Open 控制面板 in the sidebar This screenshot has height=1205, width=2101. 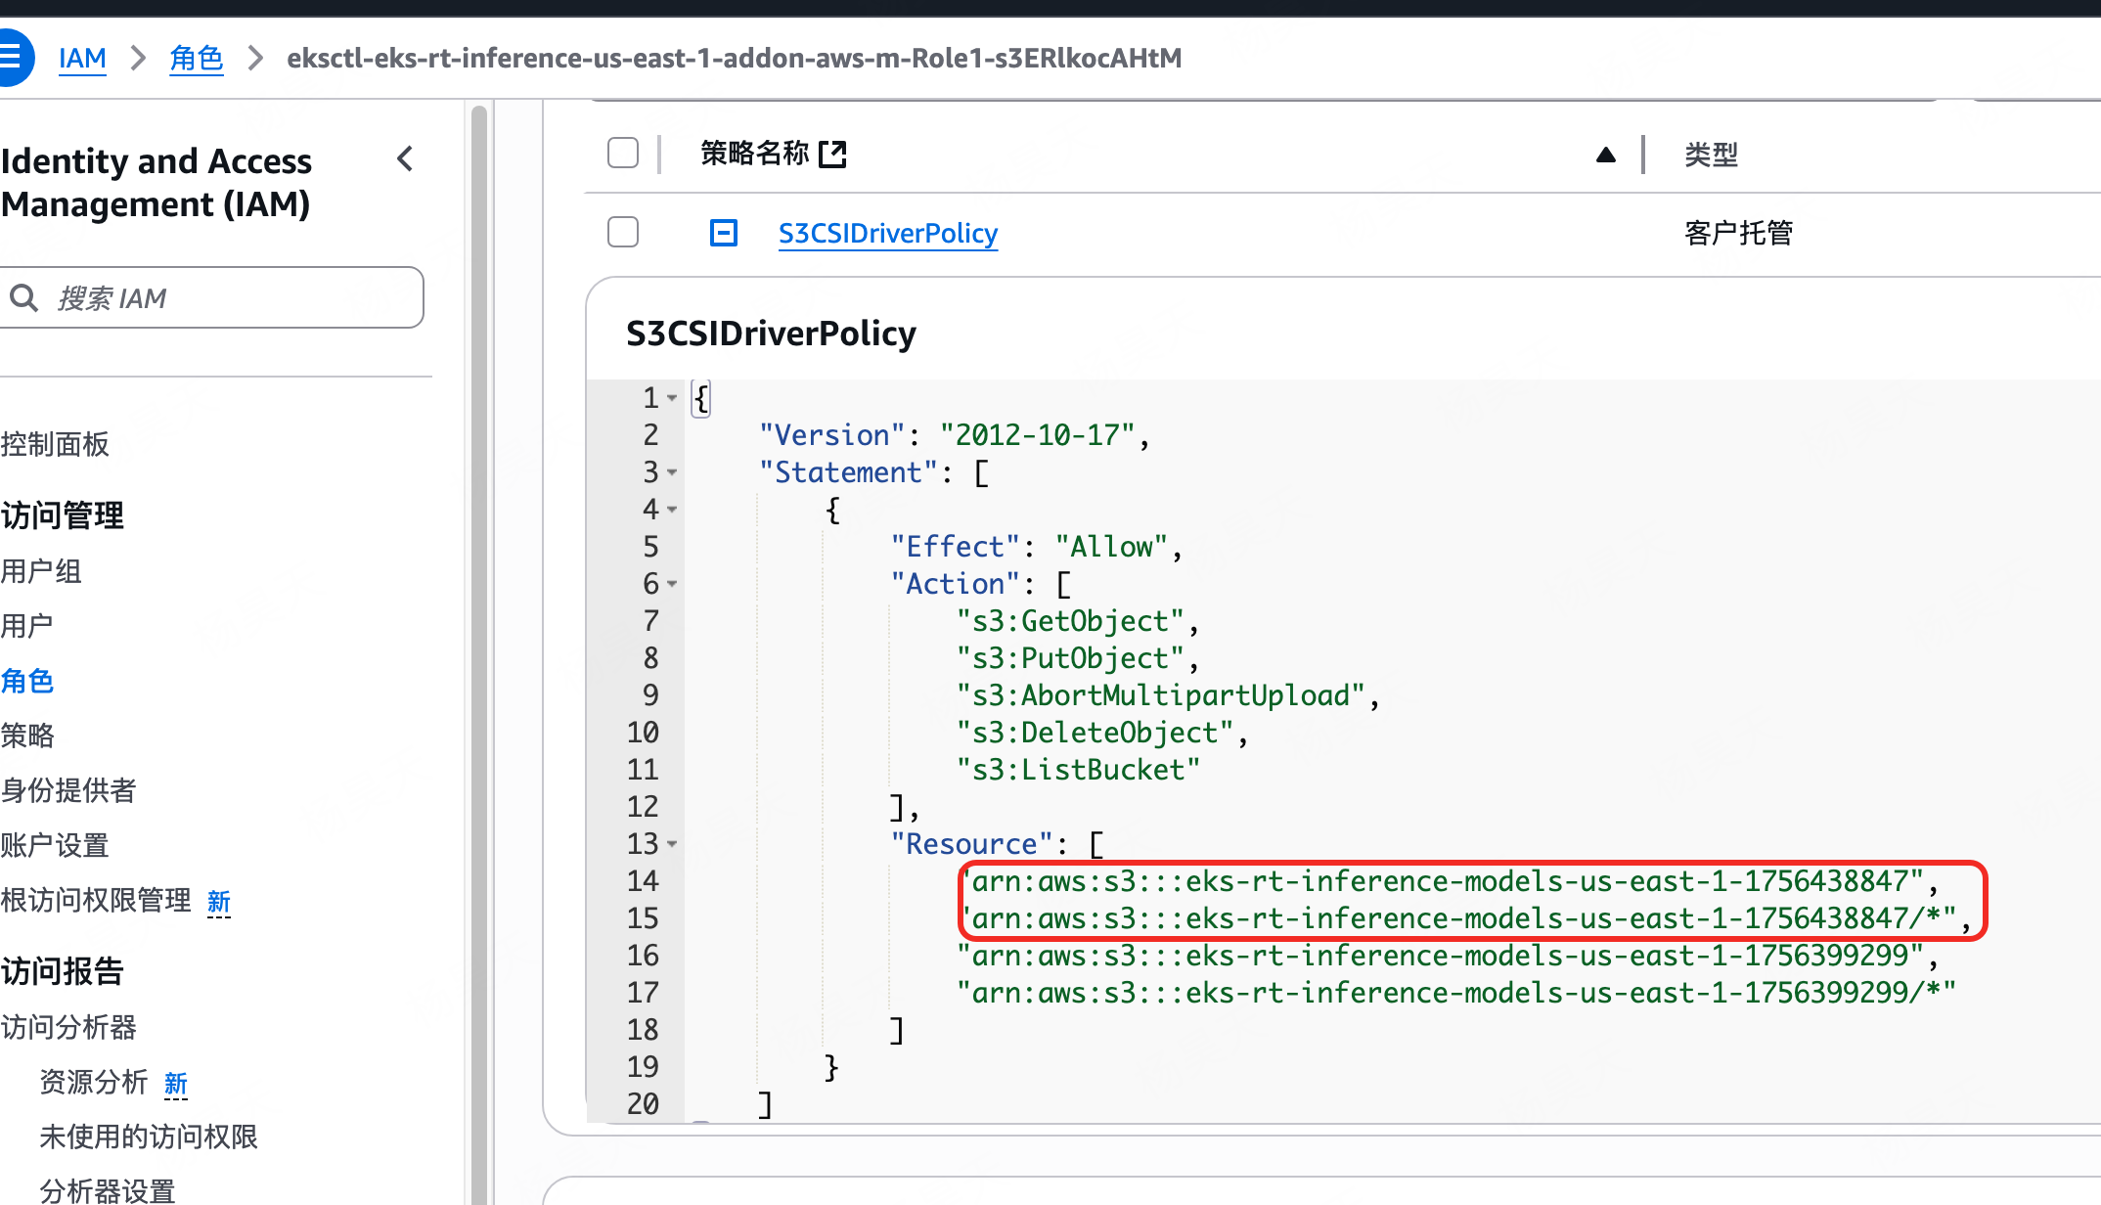[55, 444]
